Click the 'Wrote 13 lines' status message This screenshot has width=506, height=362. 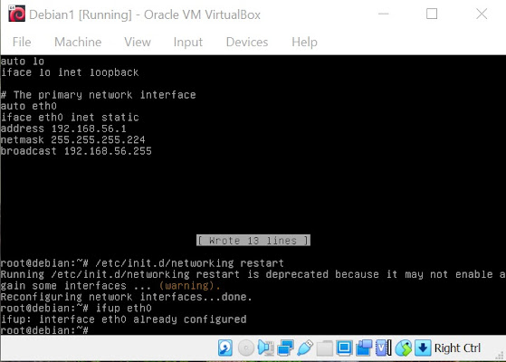(253, 241)
